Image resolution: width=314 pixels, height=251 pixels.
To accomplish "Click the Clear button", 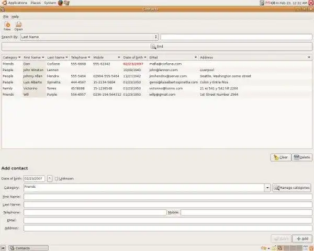I will click(281, 157).
